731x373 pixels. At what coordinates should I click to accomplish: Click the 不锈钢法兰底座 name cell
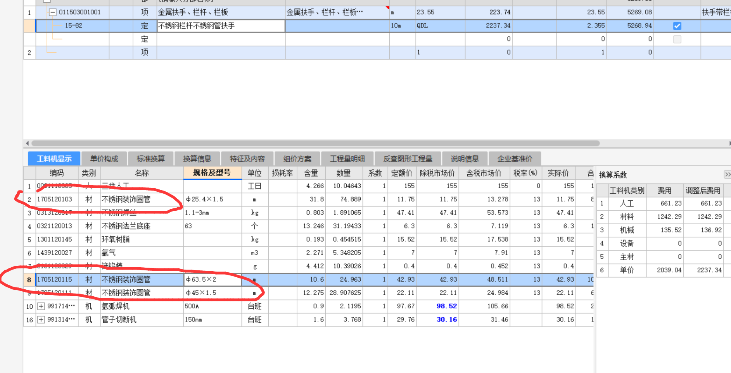click(x=142, y=226)
